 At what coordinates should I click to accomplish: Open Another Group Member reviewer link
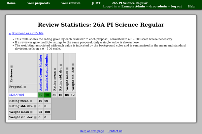[41, 72]
